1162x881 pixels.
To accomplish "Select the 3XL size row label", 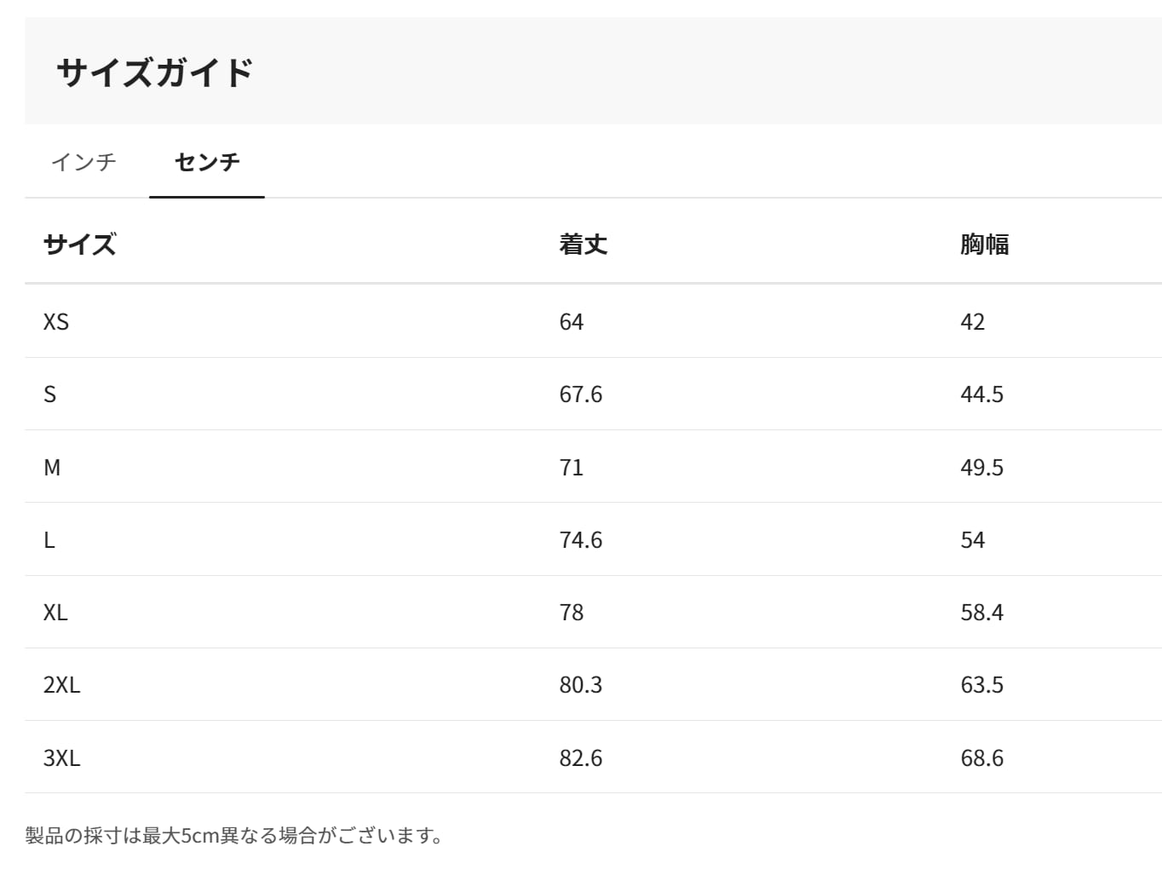I will point(61,758).
